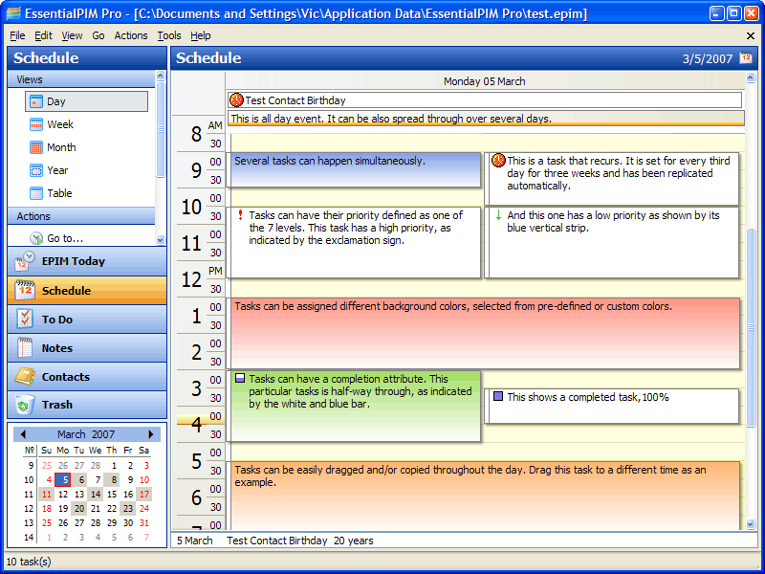Image resolution: width=765 pixels, height=574 pixels.
Task: Click the Schedule calendar icon in navigation pane
Action: tap(25, 291)
